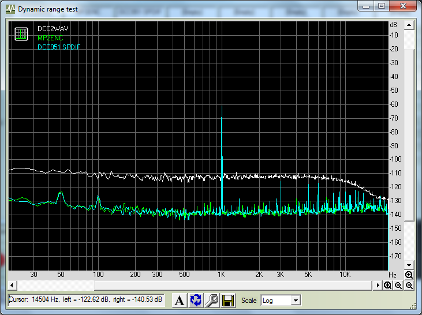Open graph settings with the wrench icon
The image size is (422, 315).
(212, 300)
